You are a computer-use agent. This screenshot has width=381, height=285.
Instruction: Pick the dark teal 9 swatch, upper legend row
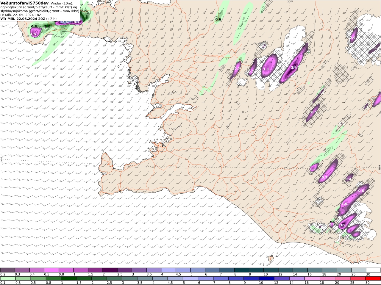pos(256,270)
